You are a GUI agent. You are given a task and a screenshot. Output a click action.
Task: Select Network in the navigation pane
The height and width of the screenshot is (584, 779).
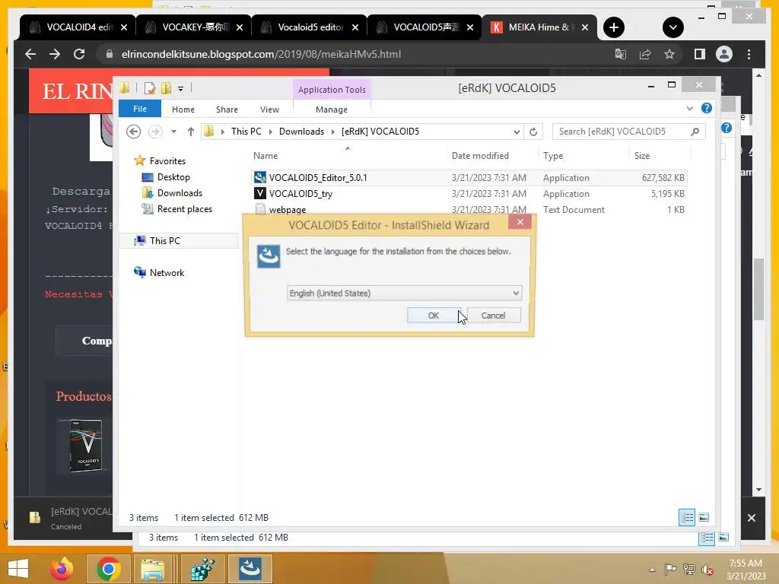[x=167, y=273]
